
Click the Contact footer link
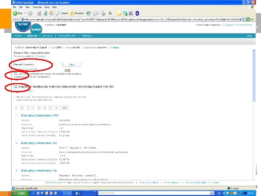pos(215,183)
